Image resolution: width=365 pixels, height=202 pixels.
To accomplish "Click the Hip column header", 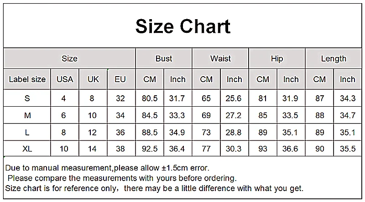I will click(x=277, y=58).
